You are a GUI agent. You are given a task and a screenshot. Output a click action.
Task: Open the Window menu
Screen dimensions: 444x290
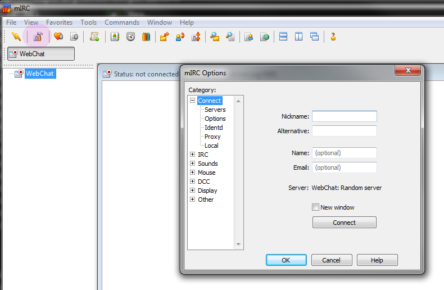click(x=160, y=22)
